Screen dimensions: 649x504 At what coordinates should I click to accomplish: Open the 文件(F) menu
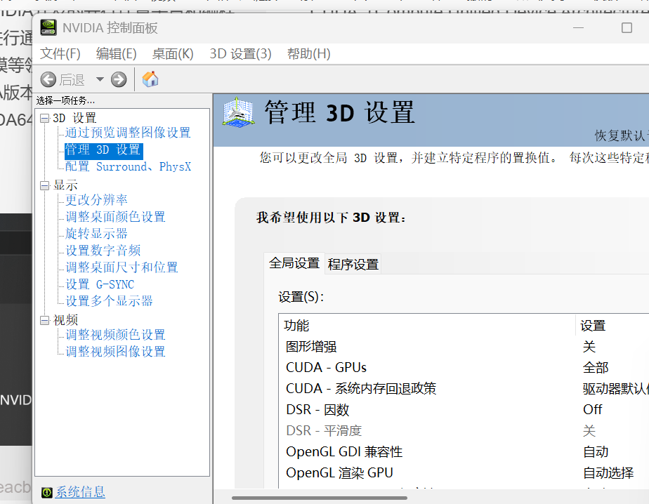(60, 54)
